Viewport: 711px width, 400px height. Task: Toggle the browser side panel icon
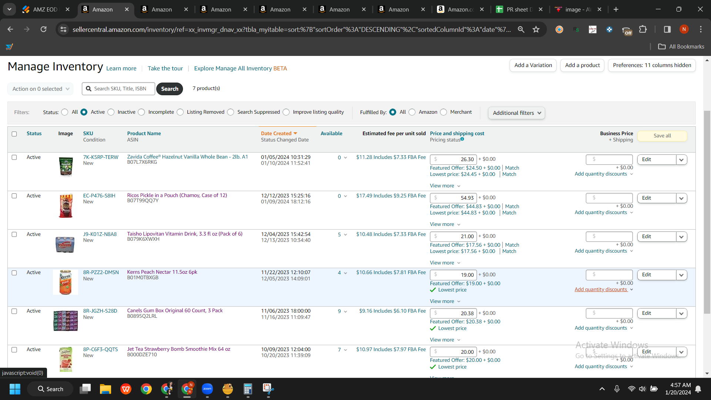click(x=667, y=29)
